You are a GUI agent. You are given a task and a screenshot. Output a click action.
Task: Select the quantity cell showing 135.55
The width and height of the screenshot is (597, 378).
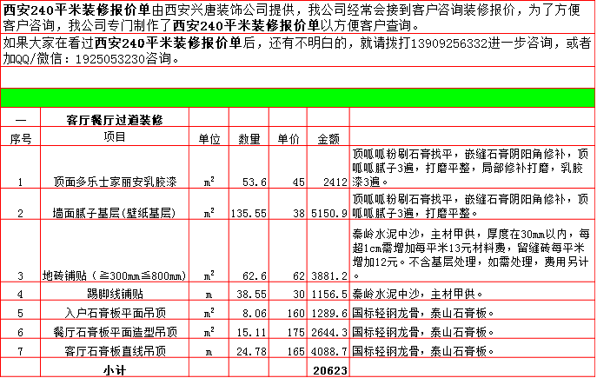pos(249,212)
